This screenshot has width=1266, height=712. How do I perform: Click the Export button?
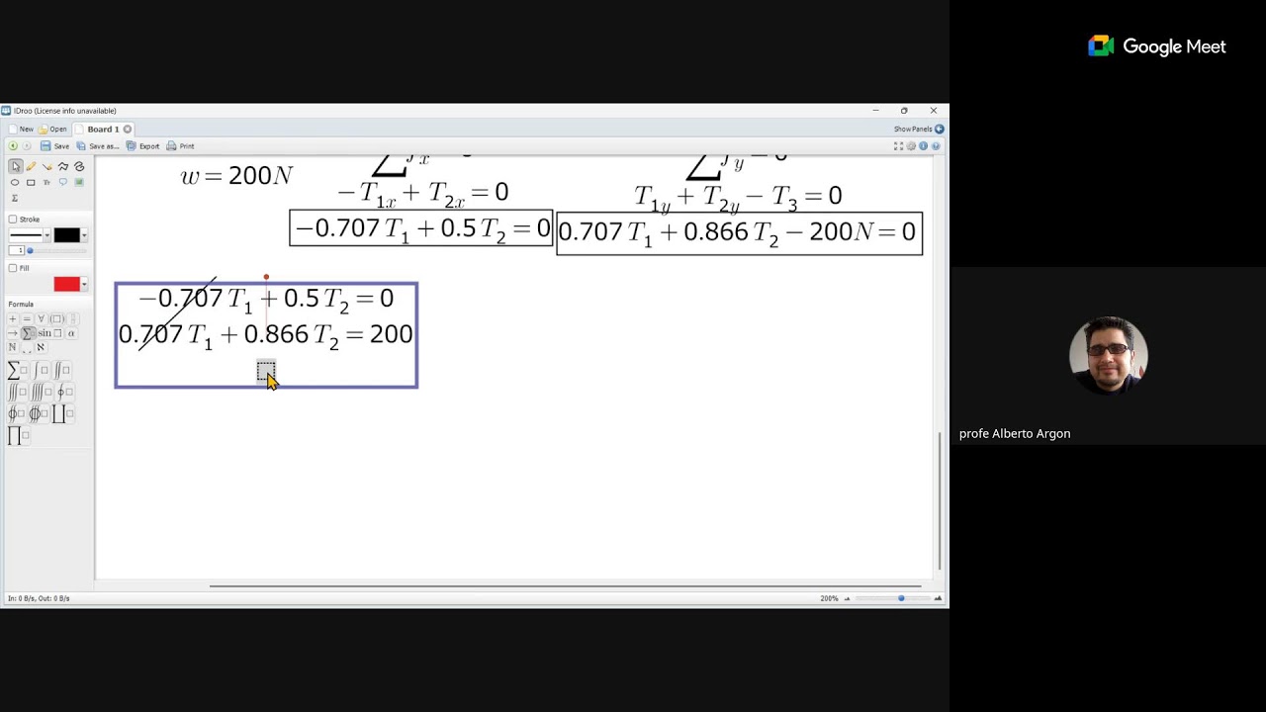coord(143,146)
